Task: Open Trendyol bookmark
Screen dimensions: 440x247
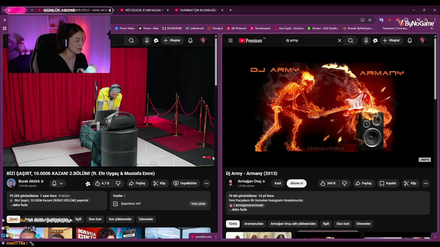Action: point(215,28)
